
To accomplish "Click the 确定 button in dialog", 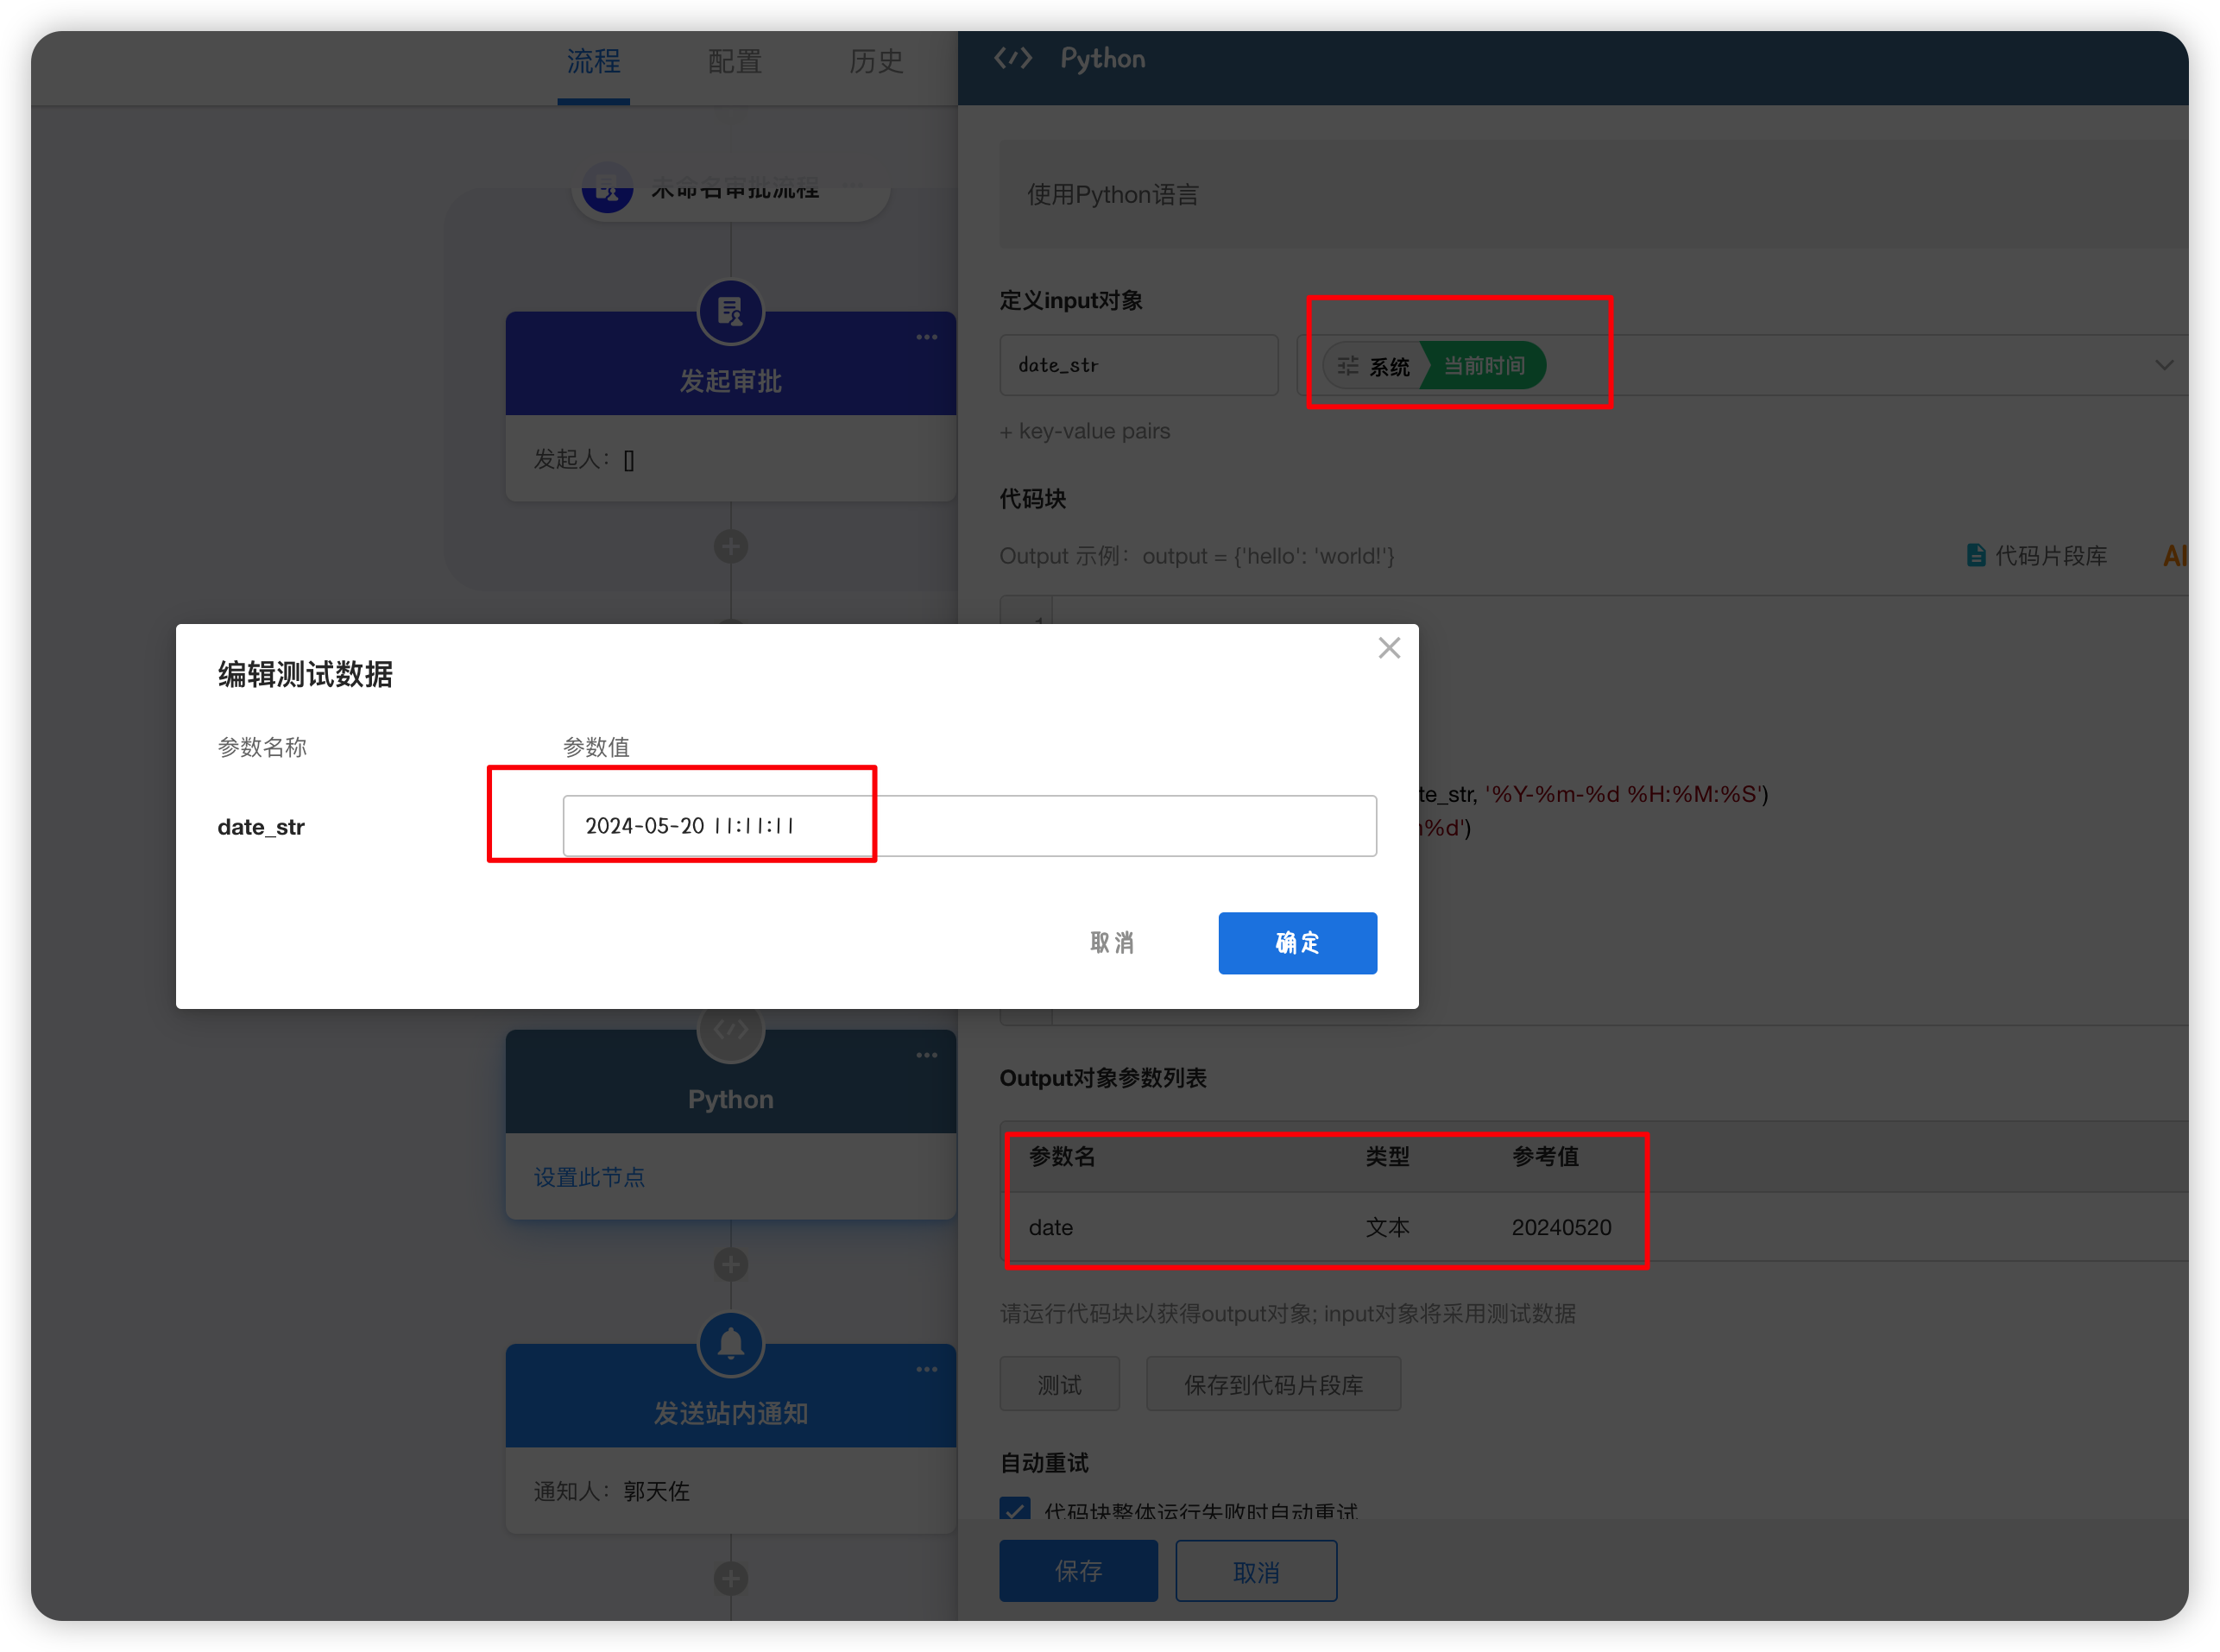I will [x=1297, y=943].
